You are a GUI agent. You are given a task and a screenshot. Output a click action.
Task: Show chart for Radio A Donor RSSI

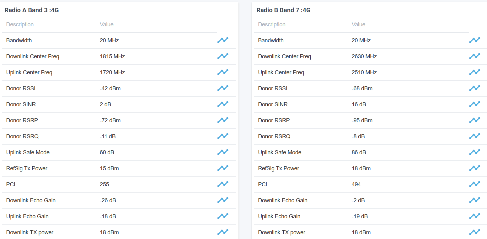click(223, 88)
